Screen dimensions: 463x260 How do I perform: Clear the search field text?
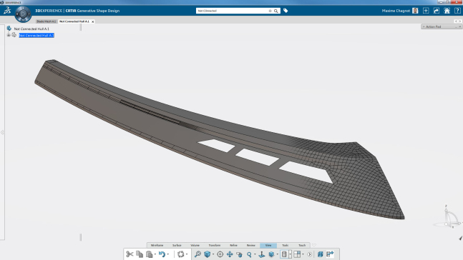pos(270,11)
